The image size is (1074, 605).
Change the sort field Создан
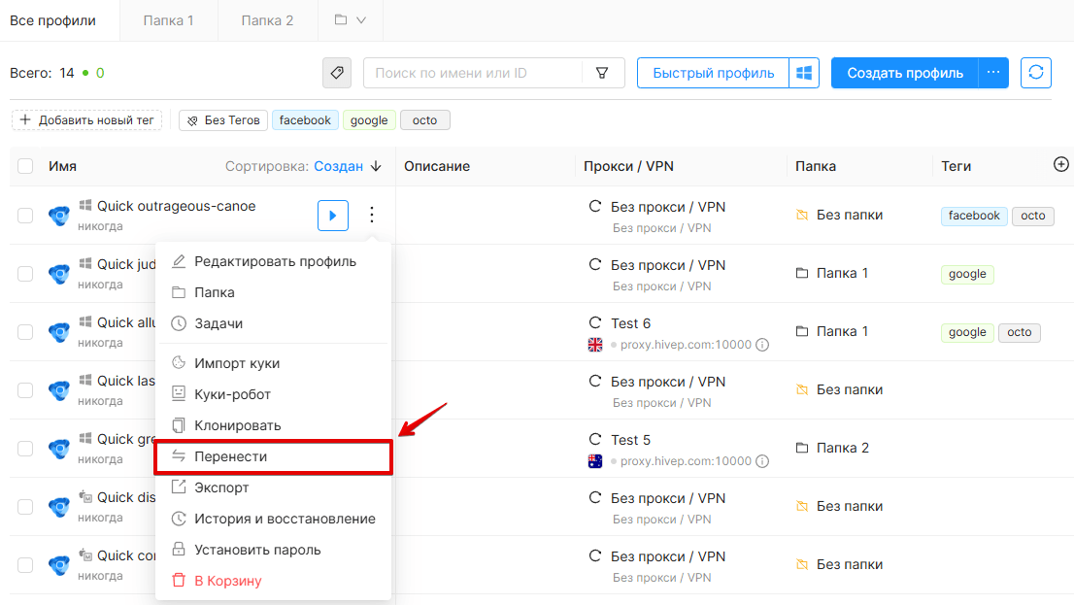click(x=338, y=166)
